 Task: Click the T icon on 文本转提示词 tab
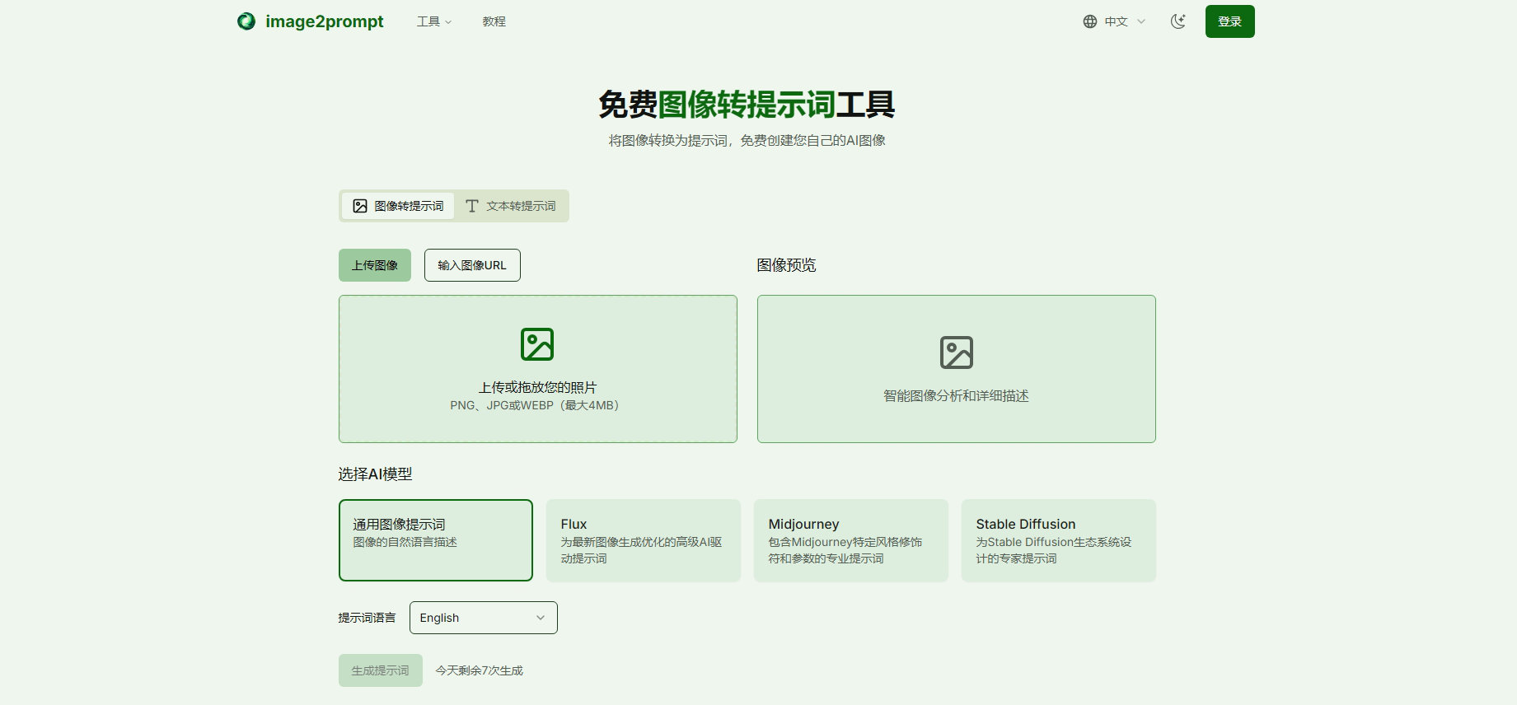[472, 206]
